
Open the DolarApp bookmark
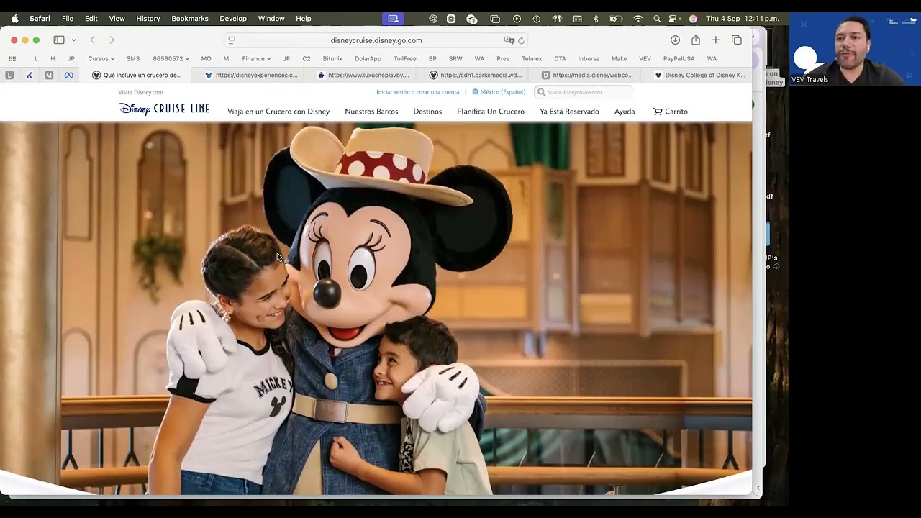pyautogui.click(x=368, y=59)
